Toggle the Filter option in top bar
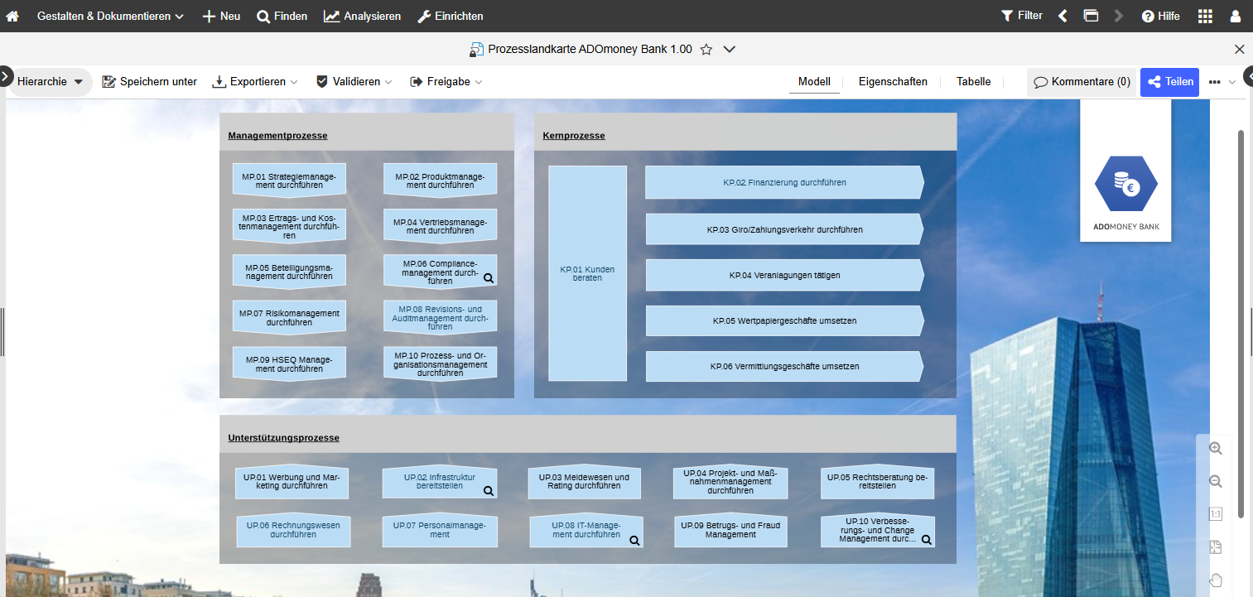 1021,16
